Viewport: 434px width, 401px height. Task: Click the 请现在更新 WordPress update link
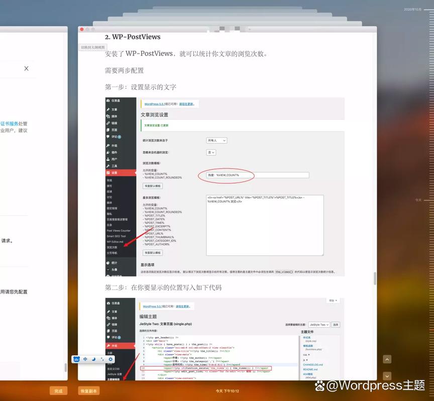[186, 103]
